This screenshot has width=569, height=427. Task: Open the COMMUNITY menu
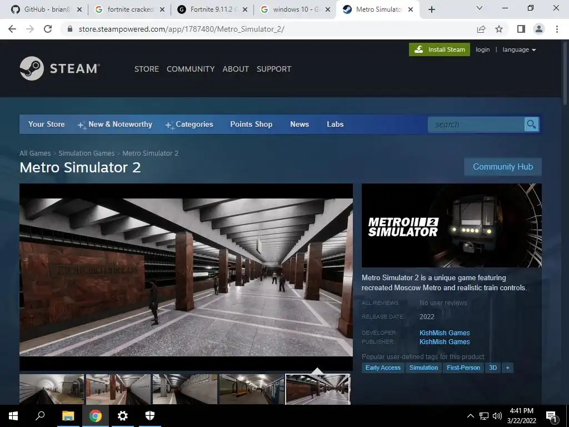point(191,69)
